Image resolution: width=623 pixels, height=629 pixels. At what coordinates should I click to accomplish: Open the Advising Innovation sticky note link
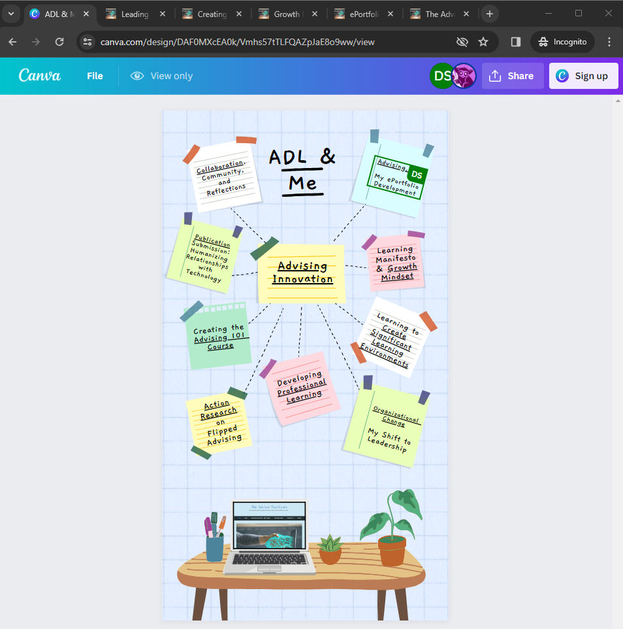tap(302, 273)
